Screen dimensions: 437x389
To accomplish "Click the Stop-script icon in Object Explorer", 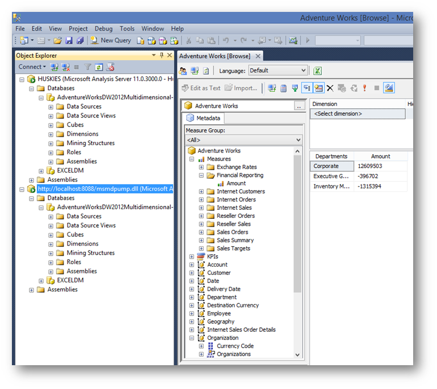I will [110, 67].
